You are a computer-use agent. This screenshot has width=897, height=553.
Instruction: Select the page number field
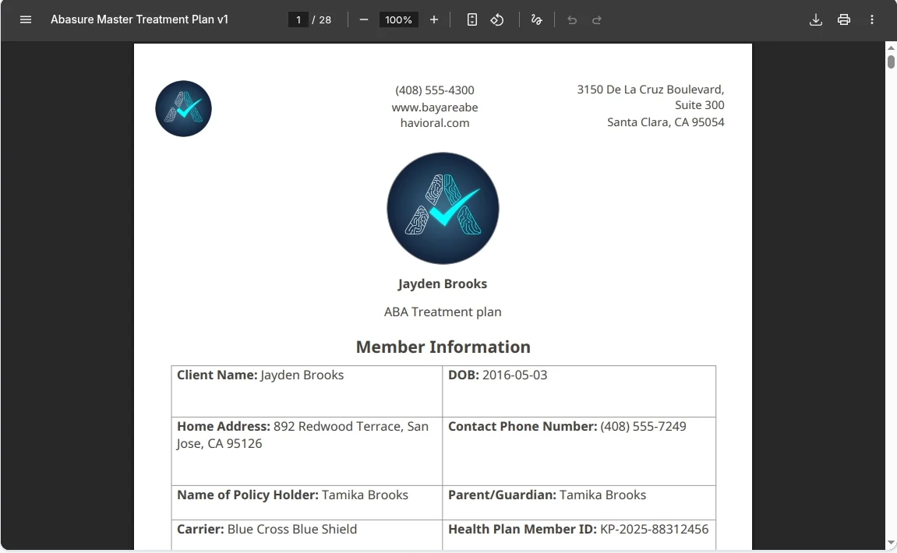click(298, 19)
